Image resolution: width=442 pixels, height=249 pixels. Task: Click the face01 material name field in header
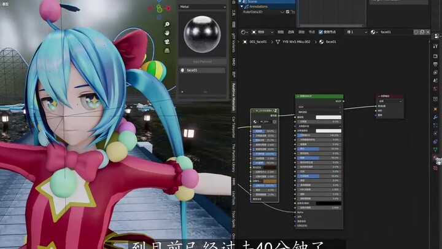[396, 32]
